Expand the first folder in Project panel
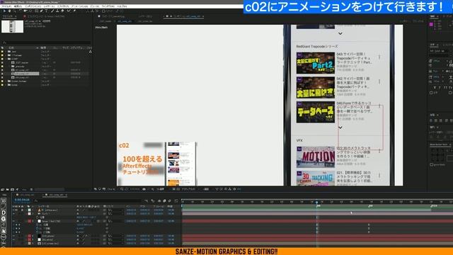453x255 pixels. coord(6,52)
